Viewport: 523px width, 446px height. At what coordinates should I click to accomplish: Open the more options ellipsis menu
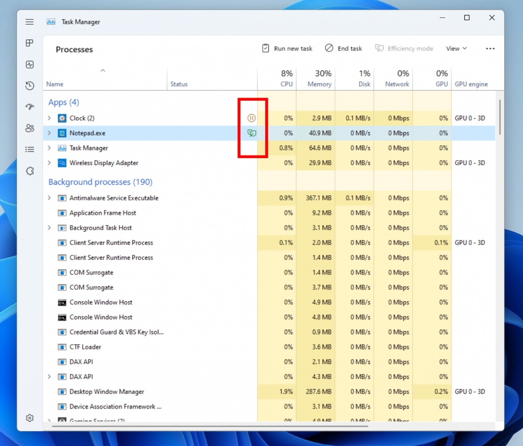pos(490,48)
